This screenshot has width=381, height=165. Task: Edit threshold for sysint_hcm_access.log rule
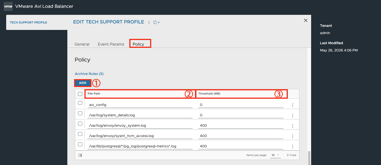pyautogui.click(x=241, y=136)
